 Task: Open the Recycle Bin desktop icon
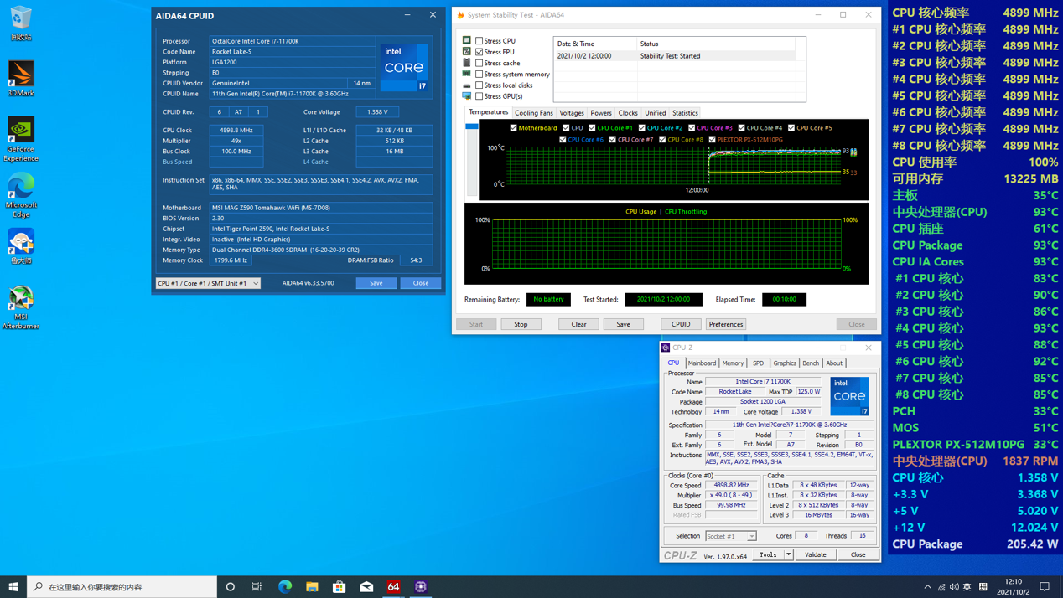pos(21,23)
